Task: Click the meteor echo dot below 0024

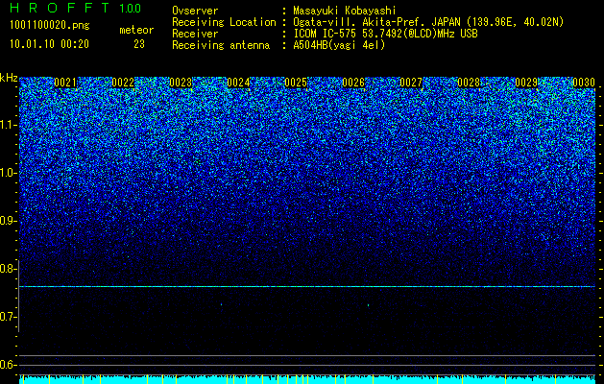Action: (221, 304)
